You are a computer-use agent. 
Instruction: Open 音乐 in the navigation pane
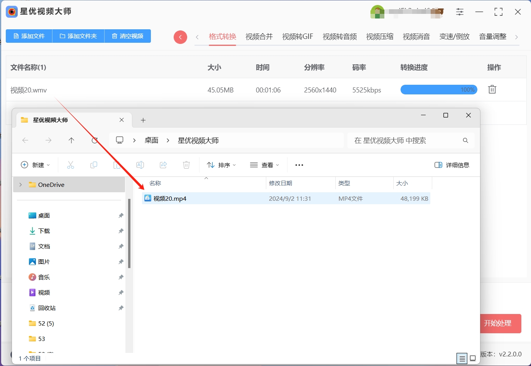pyautogui.click(x=44, y=277)
